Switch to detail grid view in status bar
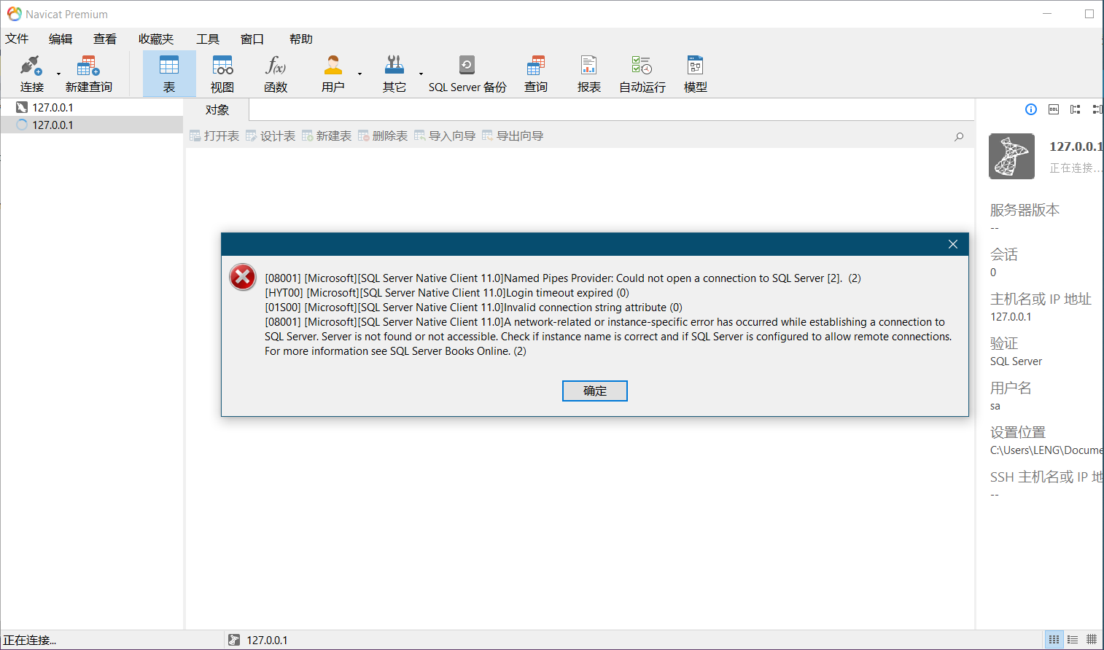The image size is (1104, 650). pos(1092,640)
